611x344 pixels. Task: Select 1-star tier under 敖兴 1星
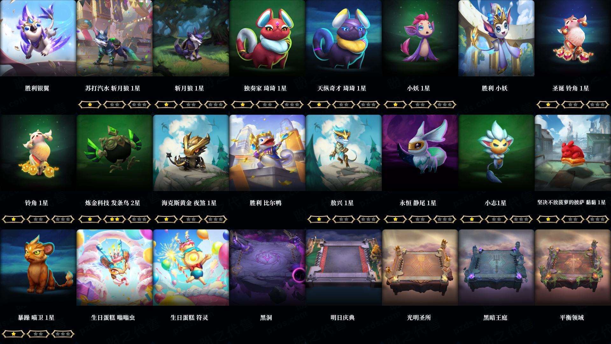pyautogui.click(x=319, y=219)
